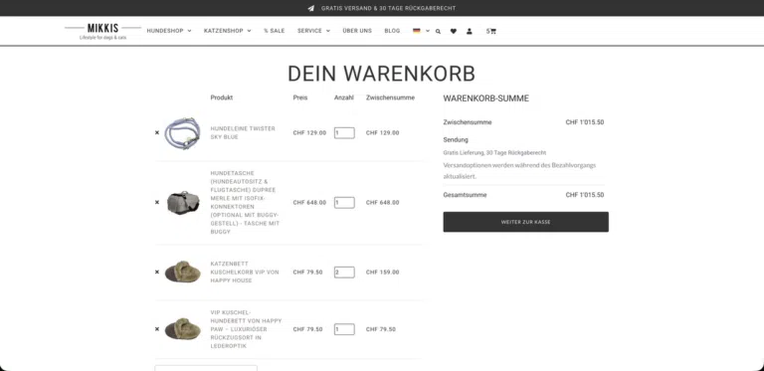Open Hundetasche Dupree Merle product link
The width and height of the screenshot is (764, 371).
pos(245,202)
